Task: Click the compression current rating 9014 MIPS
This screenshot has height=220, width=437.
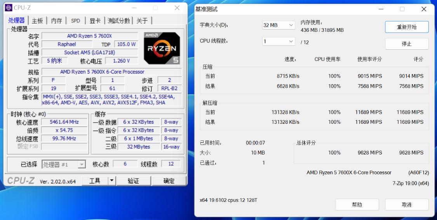Action: (411, 76)
